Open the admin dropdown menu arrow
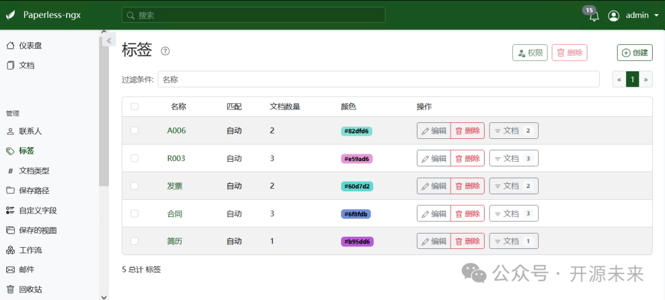Screen dimensions: 665x300 [656, 15]
